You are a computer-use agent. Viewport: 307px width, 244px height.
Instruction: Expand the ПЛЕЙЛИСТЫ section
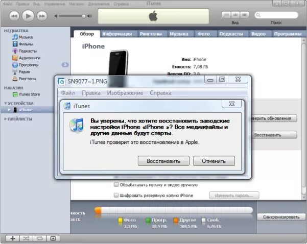[x=6, y=119]
